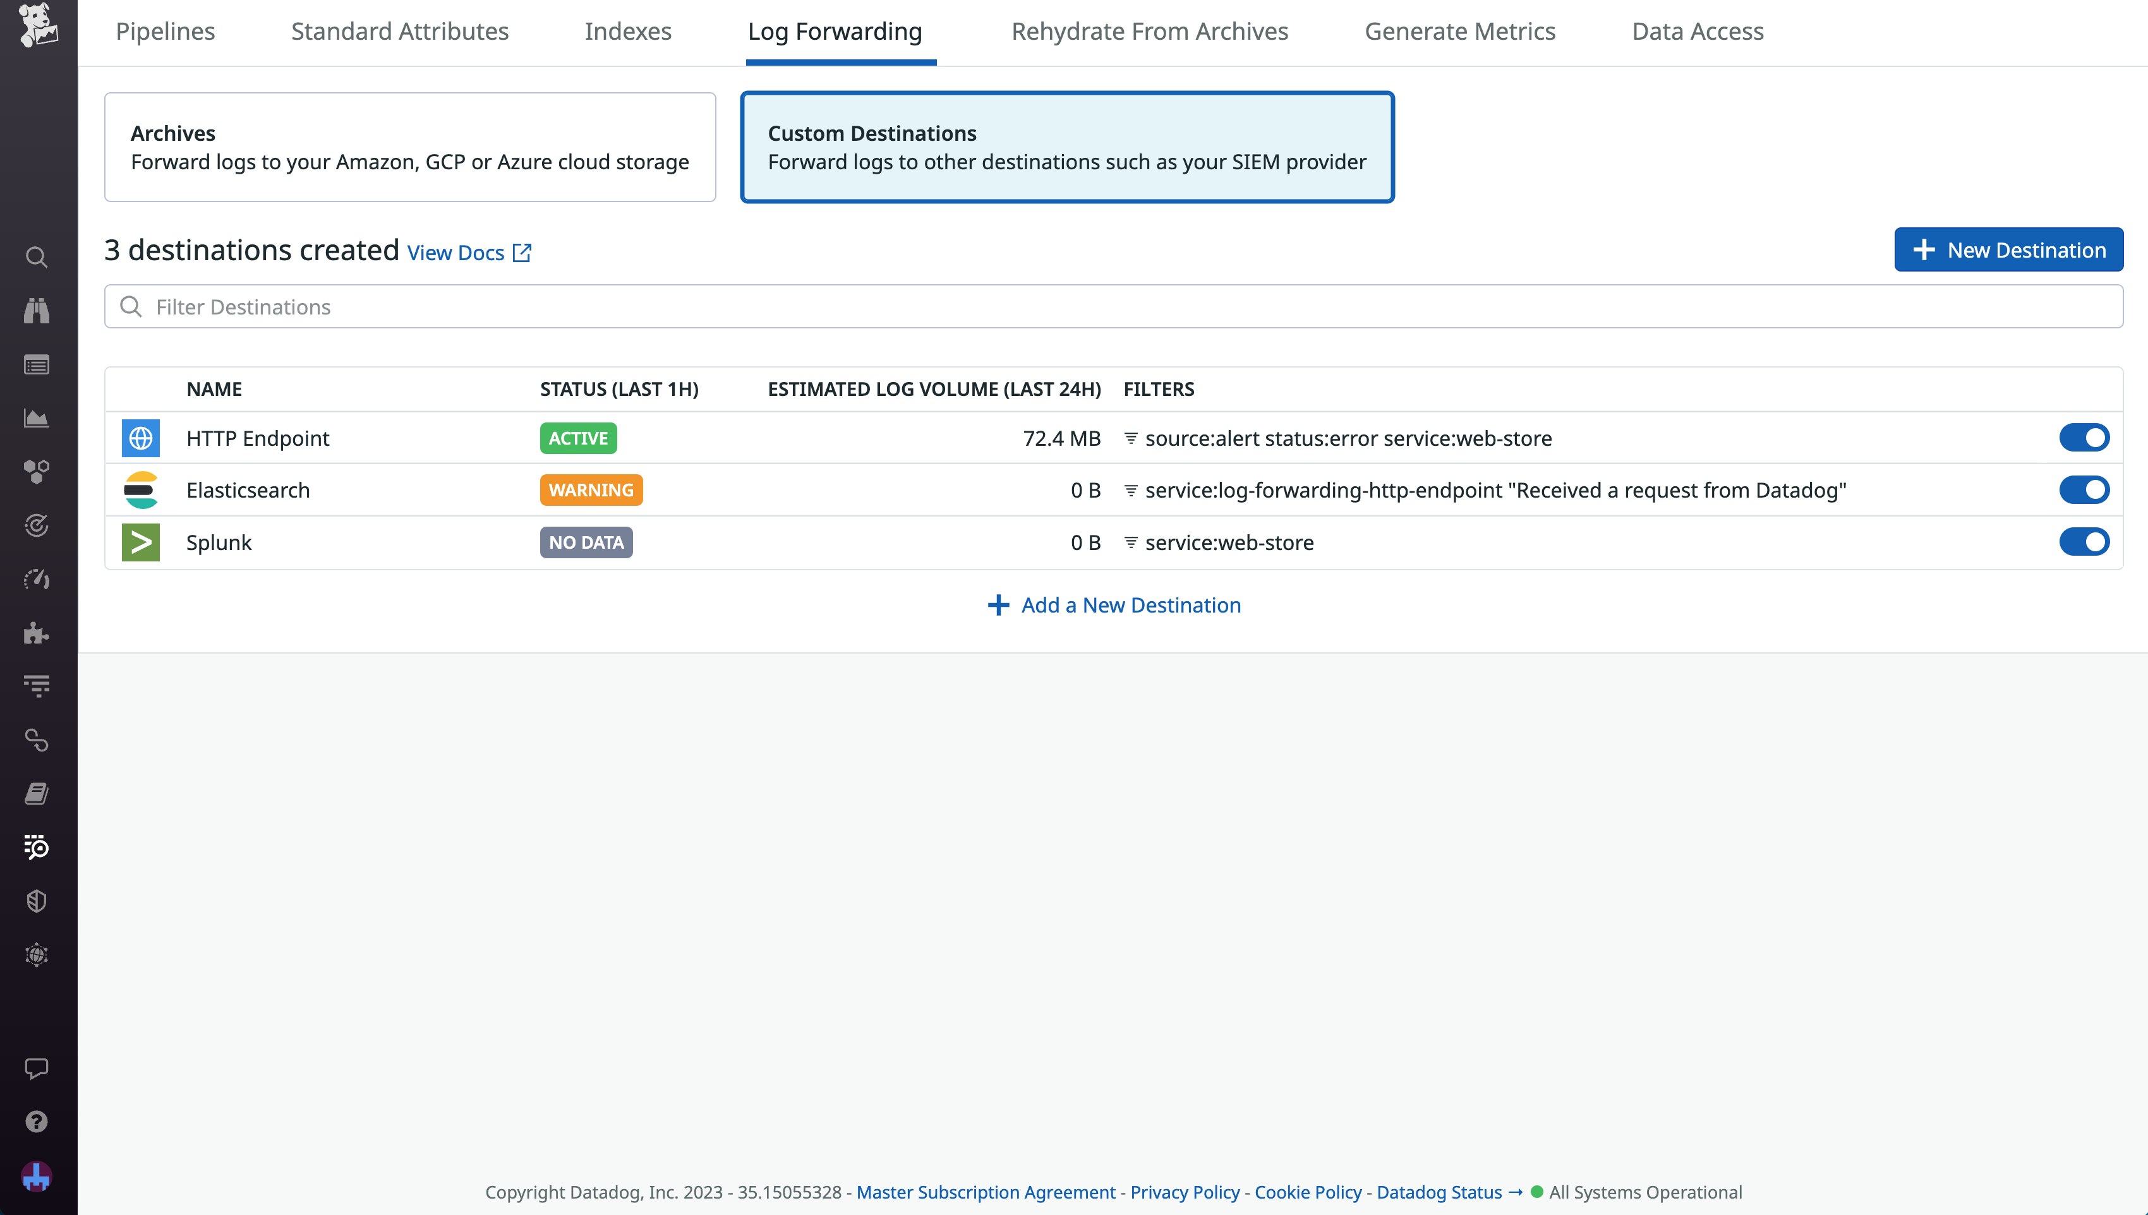Image resolution: width=2148 pixels, height=1215 pixels.
Task: Select the highlighted Logs icon in sidebar
Action: point(37,847)
